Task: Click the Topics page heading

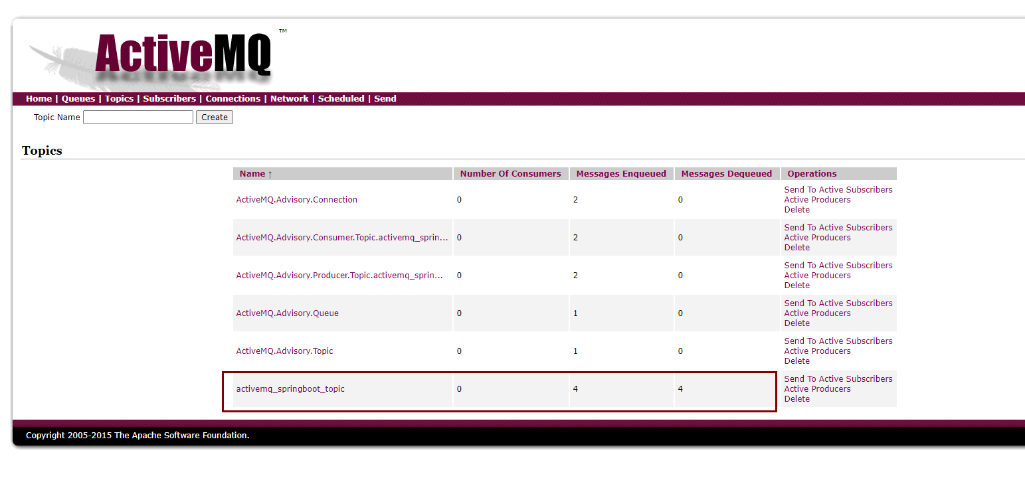Action: tap(42, 151)
